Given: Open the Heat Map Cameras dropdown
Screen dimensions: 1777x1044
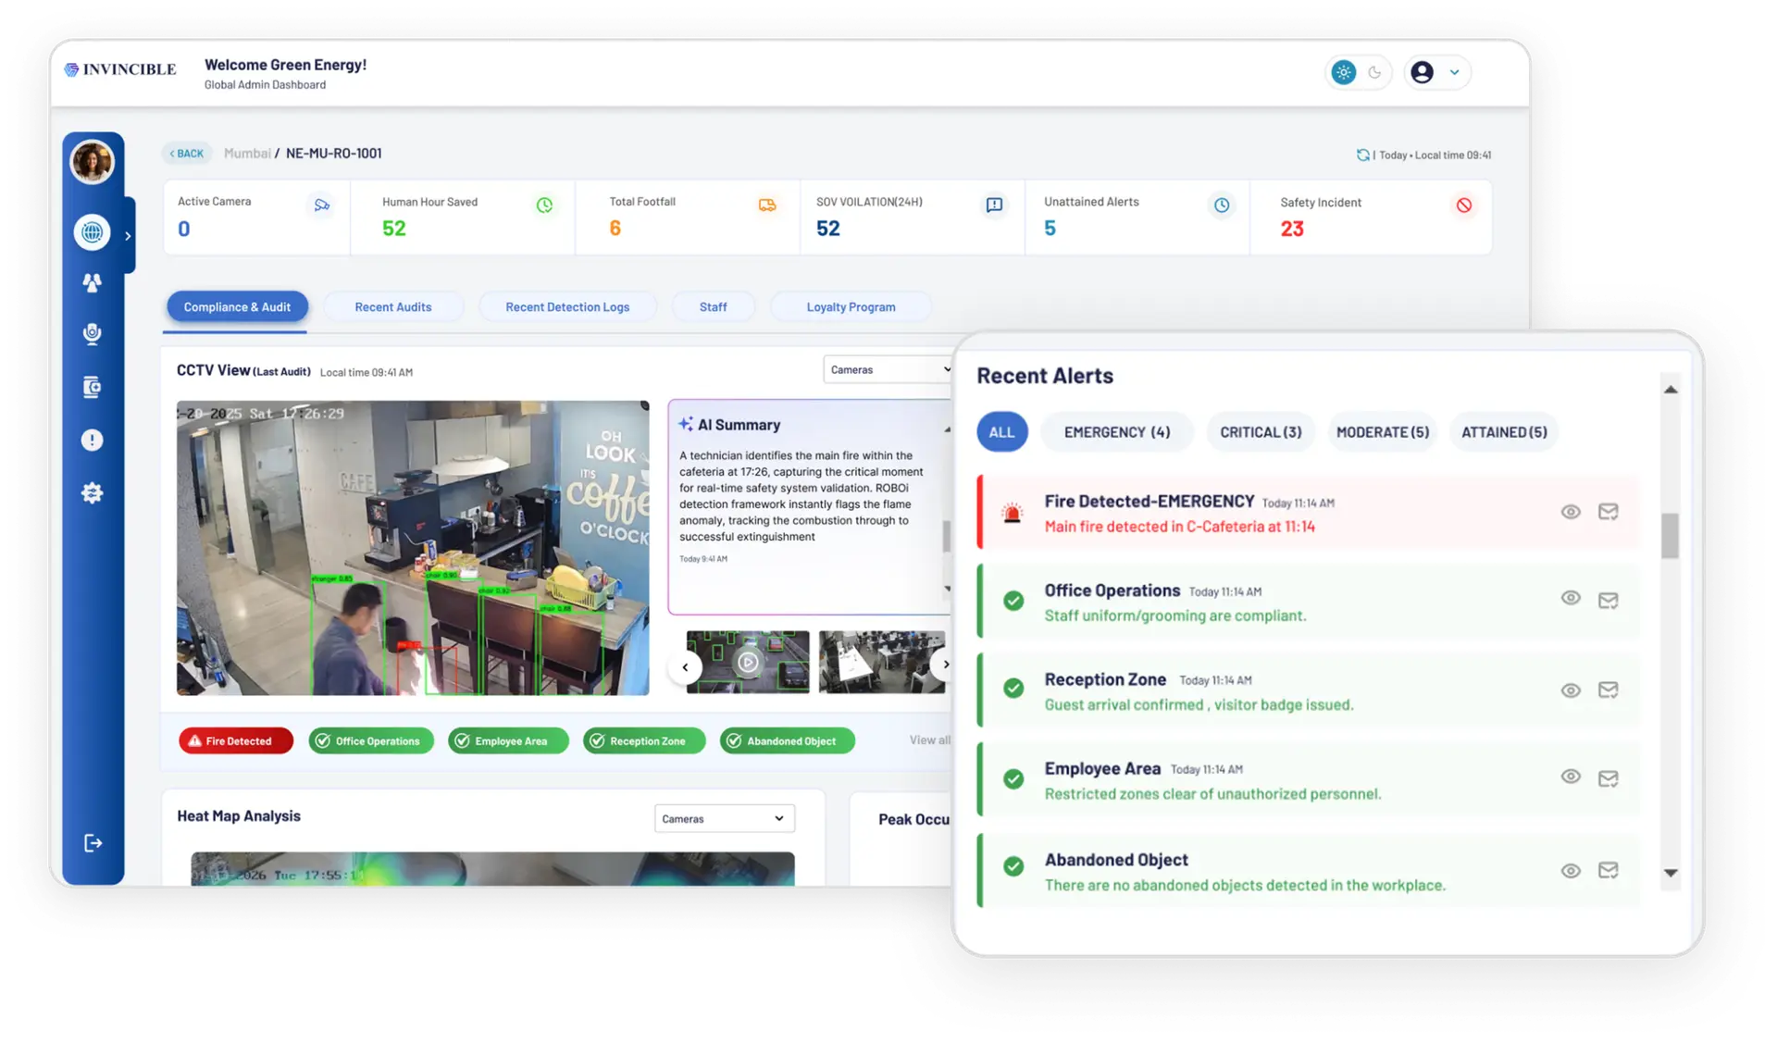Looking at the screenshot, I should [x=724, y=819].
